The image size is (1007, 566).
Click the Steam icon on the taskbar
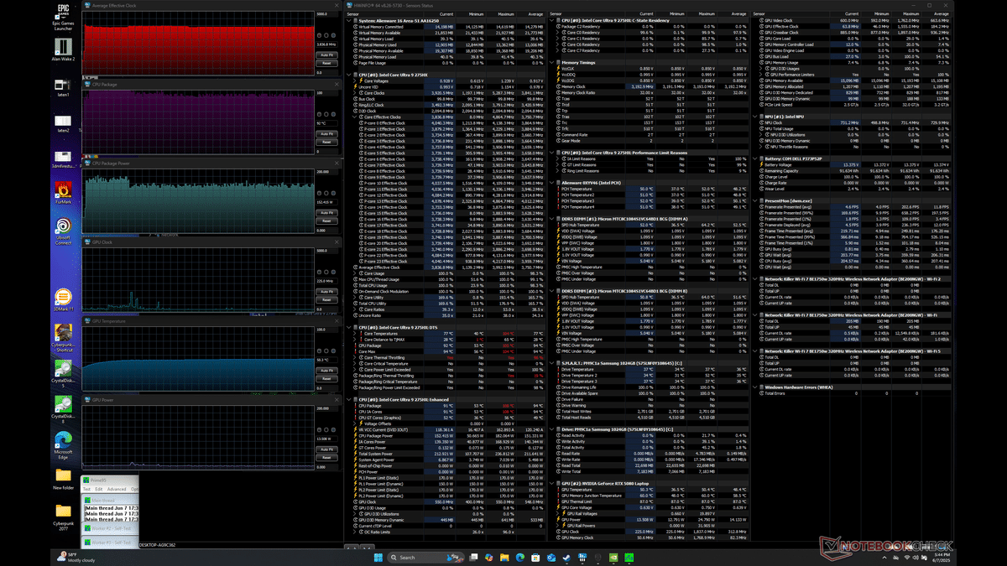click(x=565, y=557)
